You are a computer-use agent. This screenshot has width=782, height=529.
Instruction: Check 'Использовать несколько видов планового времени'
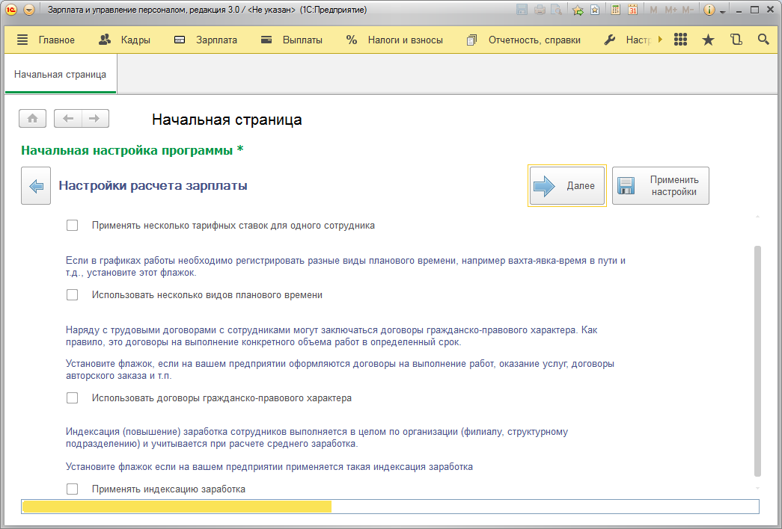(x=73, y=295)
